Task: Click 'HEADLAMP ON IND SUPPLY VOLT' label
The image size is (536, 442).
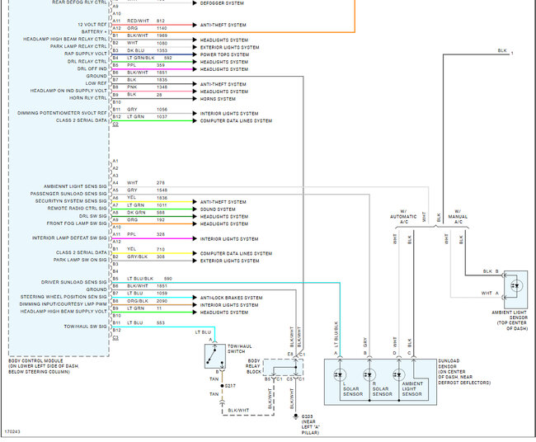Action: [68, 91]
